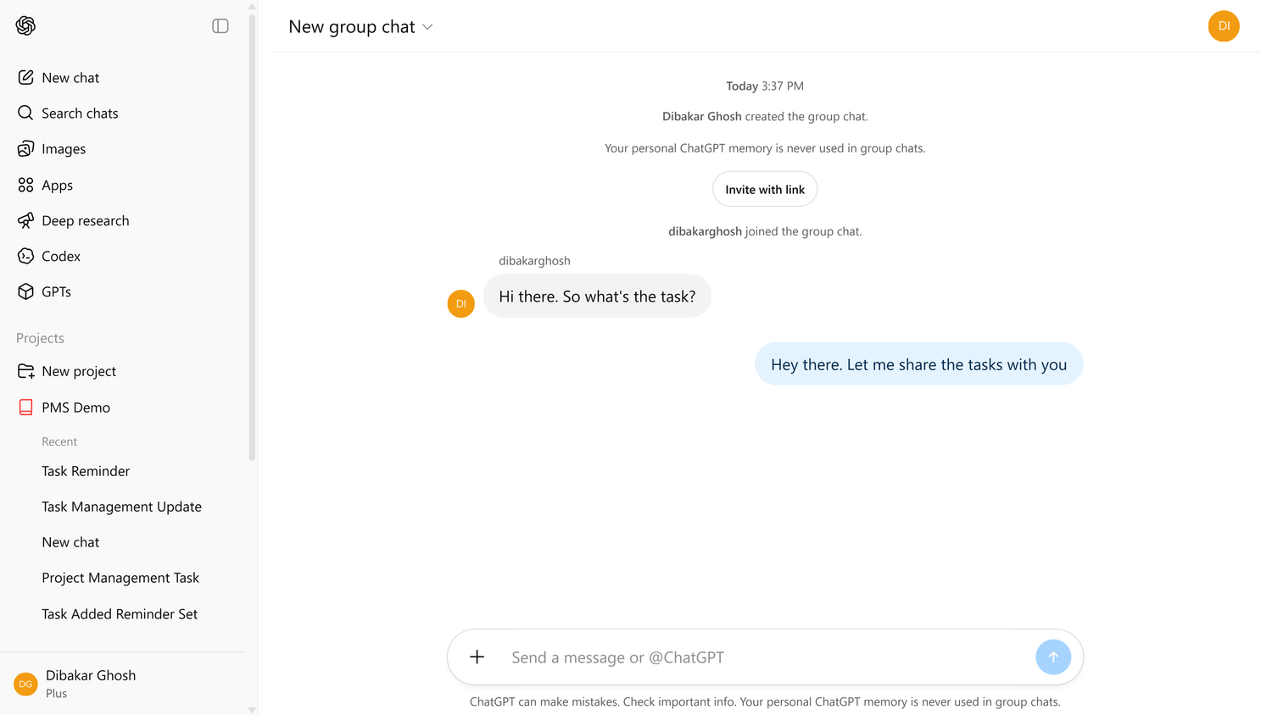
Task: Click the Invite with link button
Action: [765, 189]
